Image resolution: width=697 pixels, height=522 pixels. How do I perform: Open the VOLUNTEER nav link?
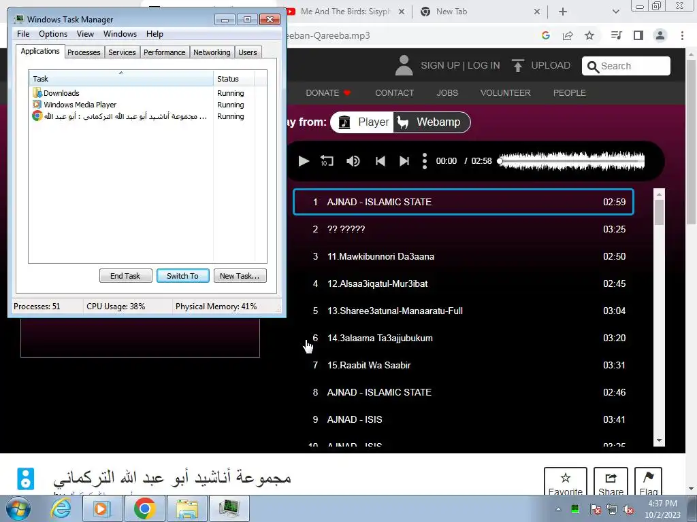point(506,92)
